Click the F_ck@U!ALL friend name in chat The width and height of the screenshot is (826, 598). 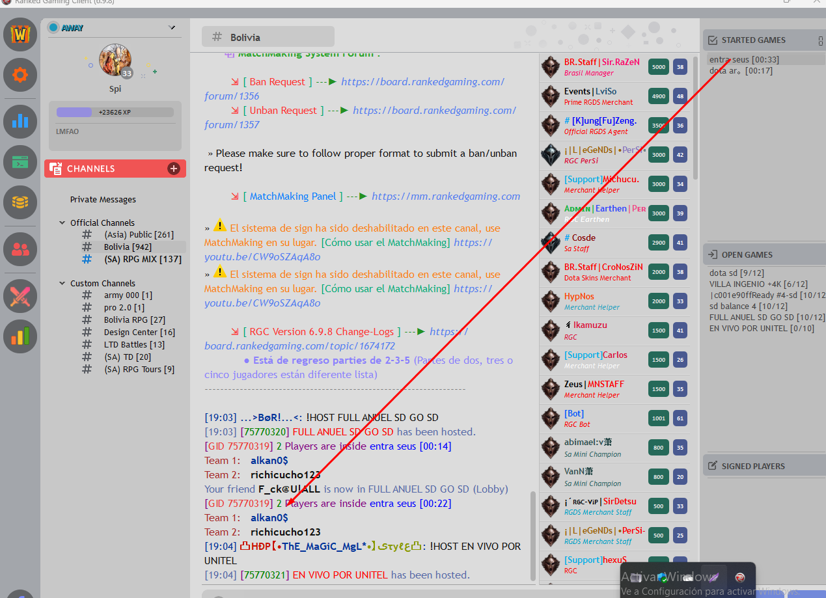click(x=290, y=489)
